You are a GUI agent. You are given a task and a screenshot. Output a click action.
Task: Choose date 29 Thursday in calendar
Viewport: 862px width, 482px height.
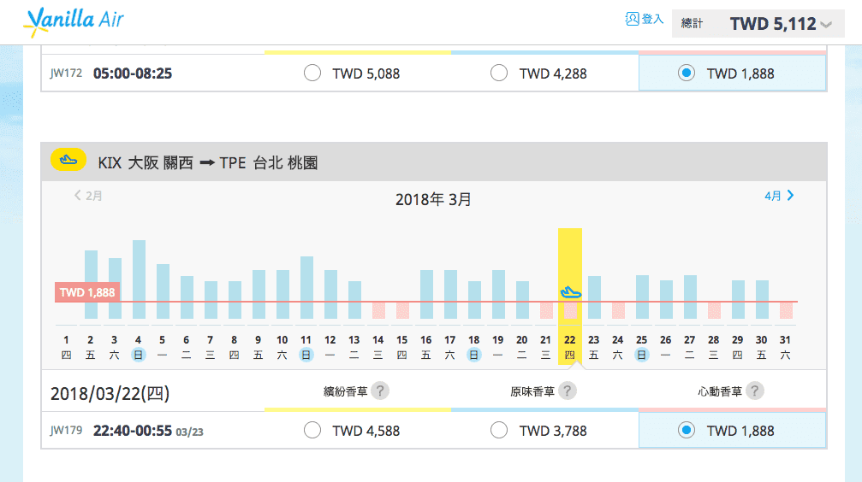click(x=738, y=347)
